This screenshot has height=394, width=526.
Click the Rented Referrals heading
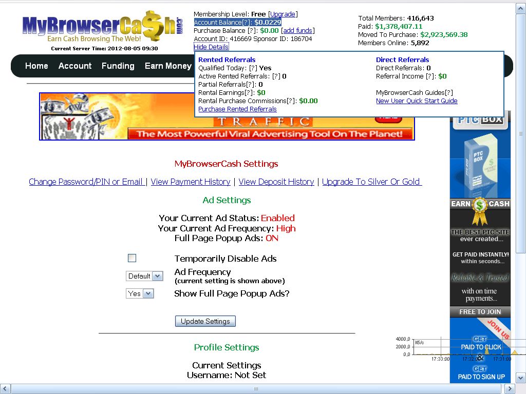(227, 60)
